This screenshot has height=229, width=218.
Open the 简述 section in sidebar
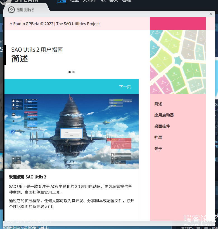[158, 104]
